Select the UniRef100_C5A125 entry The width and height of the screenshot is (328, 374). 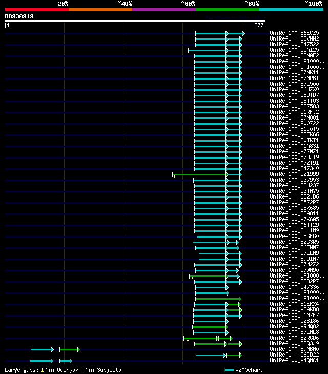[x=294, y=50]
